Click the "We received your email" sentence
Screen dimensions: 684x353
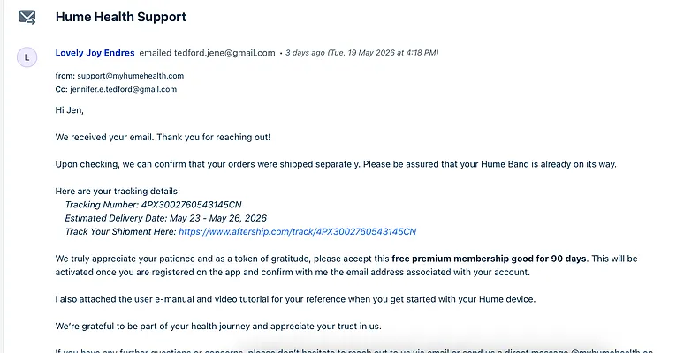[x=163, y=138]
